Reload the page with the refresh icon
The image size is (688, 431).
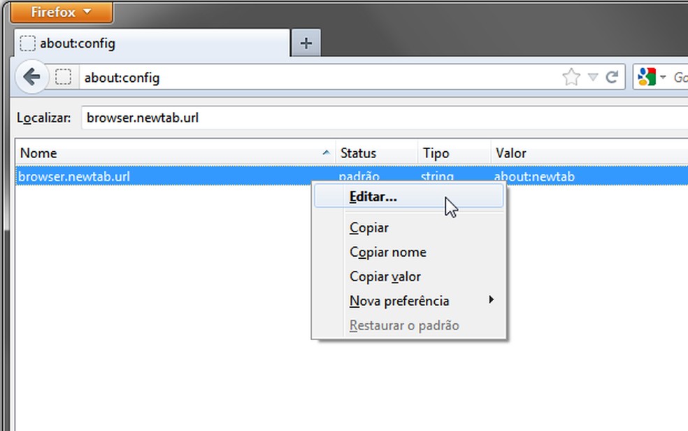(612, 77)
